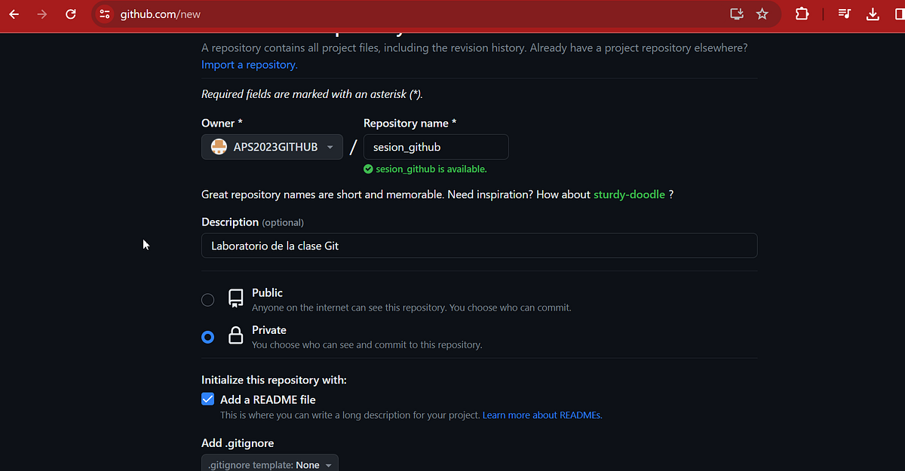Click the Description field containing Laboratorio text
Screen dimensions: 905x471
(478, 245)
